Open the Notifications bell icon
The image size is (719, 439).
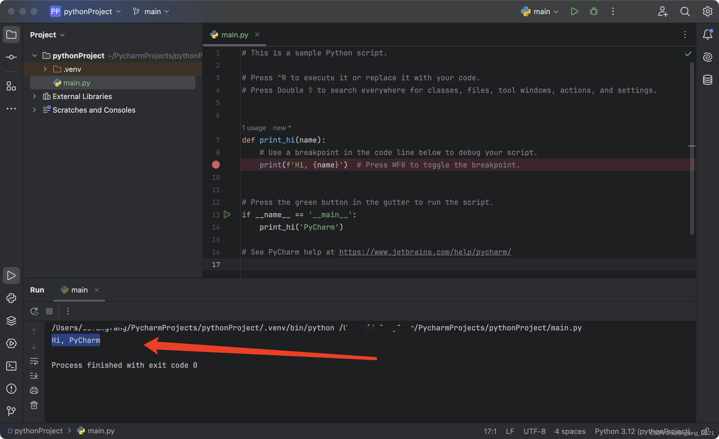707,35
